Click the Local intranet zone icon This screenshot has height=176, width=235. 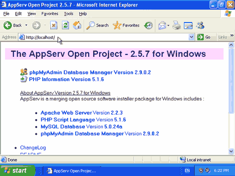[183, 159]
